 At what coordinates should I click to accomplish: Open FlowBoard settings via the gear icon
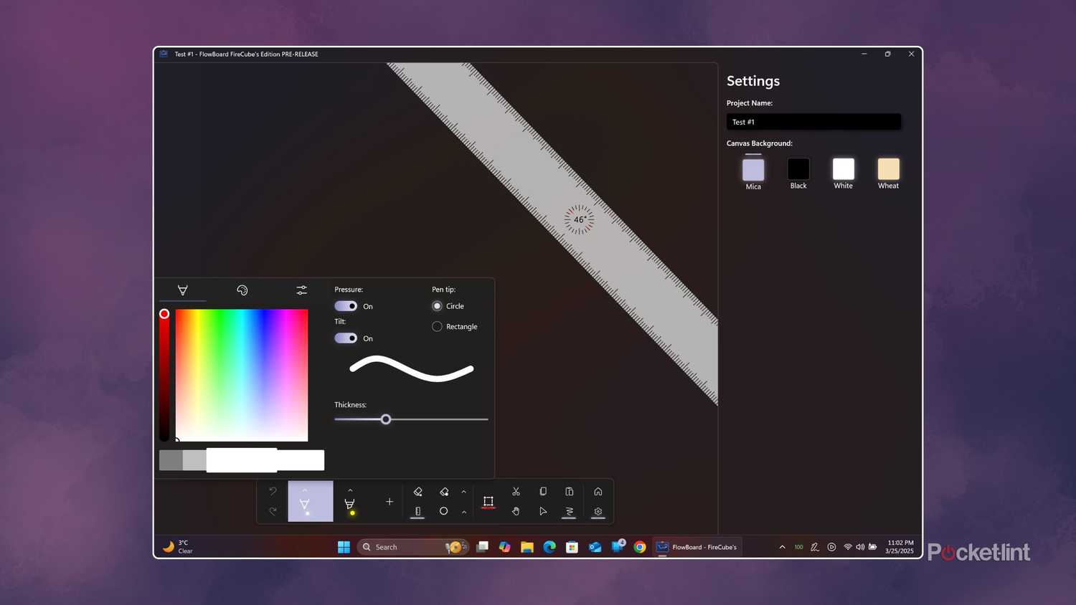click(x=598, y=511)
